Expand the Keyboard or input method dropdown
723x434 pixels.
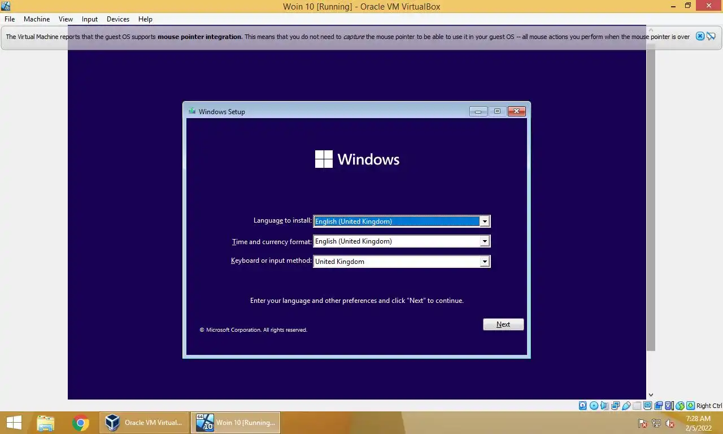click(x=484, y=261)
